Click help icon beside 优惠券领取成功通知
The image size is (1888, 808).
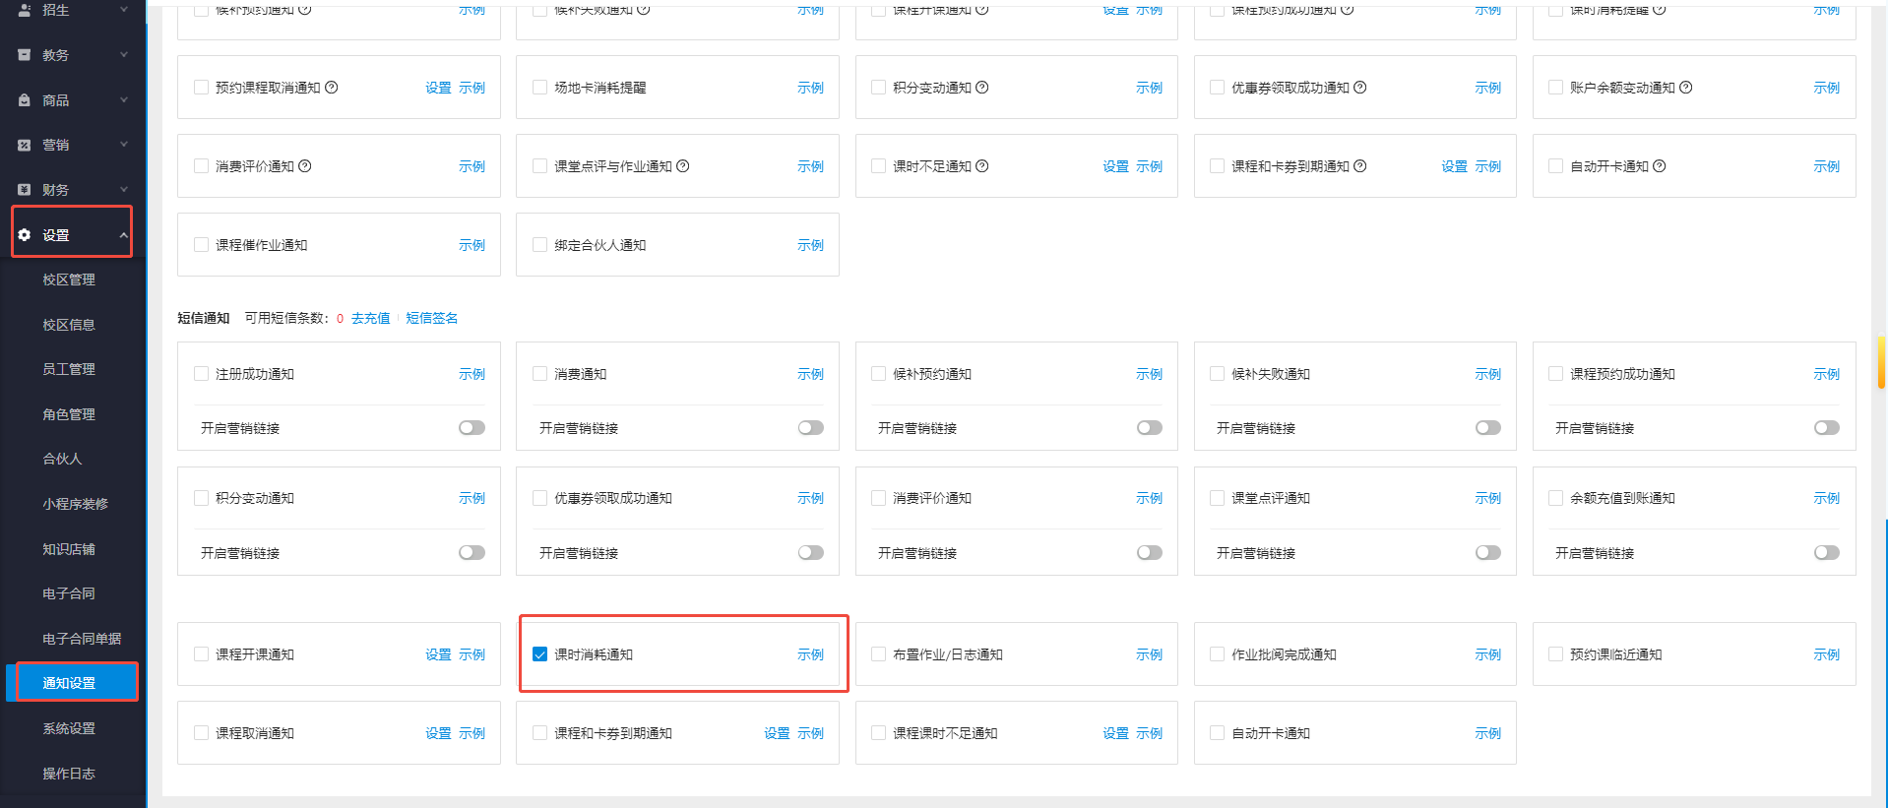[x=1360, y=88]
